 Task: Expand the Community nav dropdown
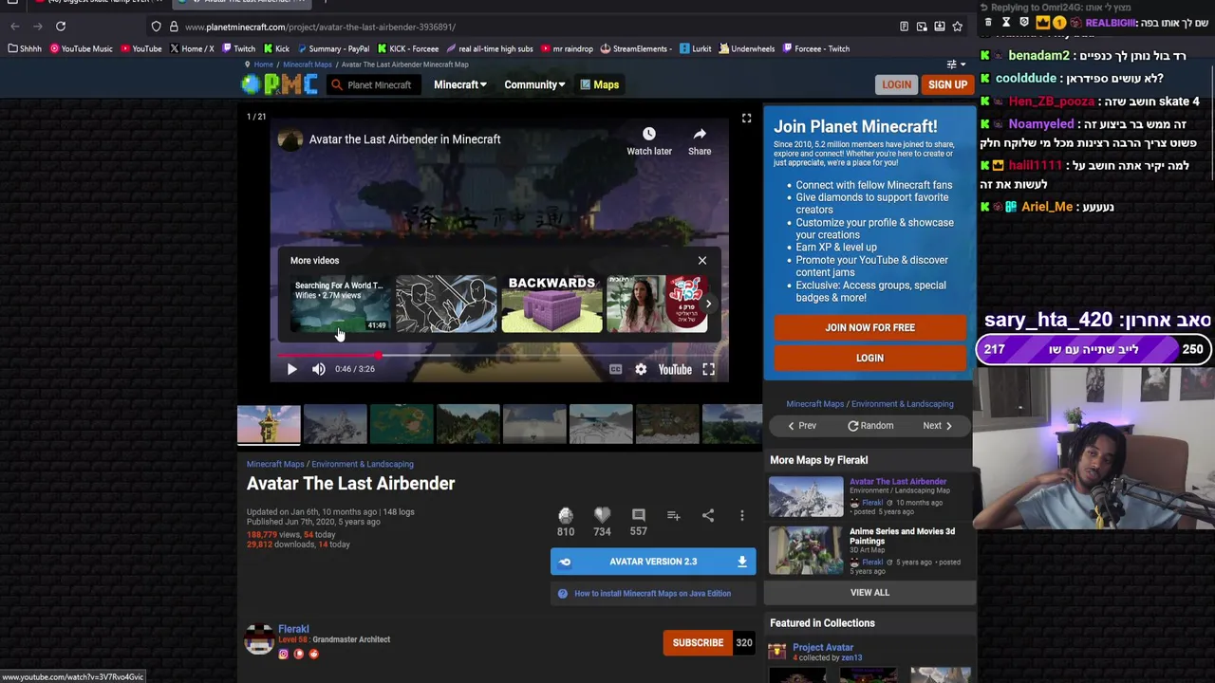(x=534, y=84)
